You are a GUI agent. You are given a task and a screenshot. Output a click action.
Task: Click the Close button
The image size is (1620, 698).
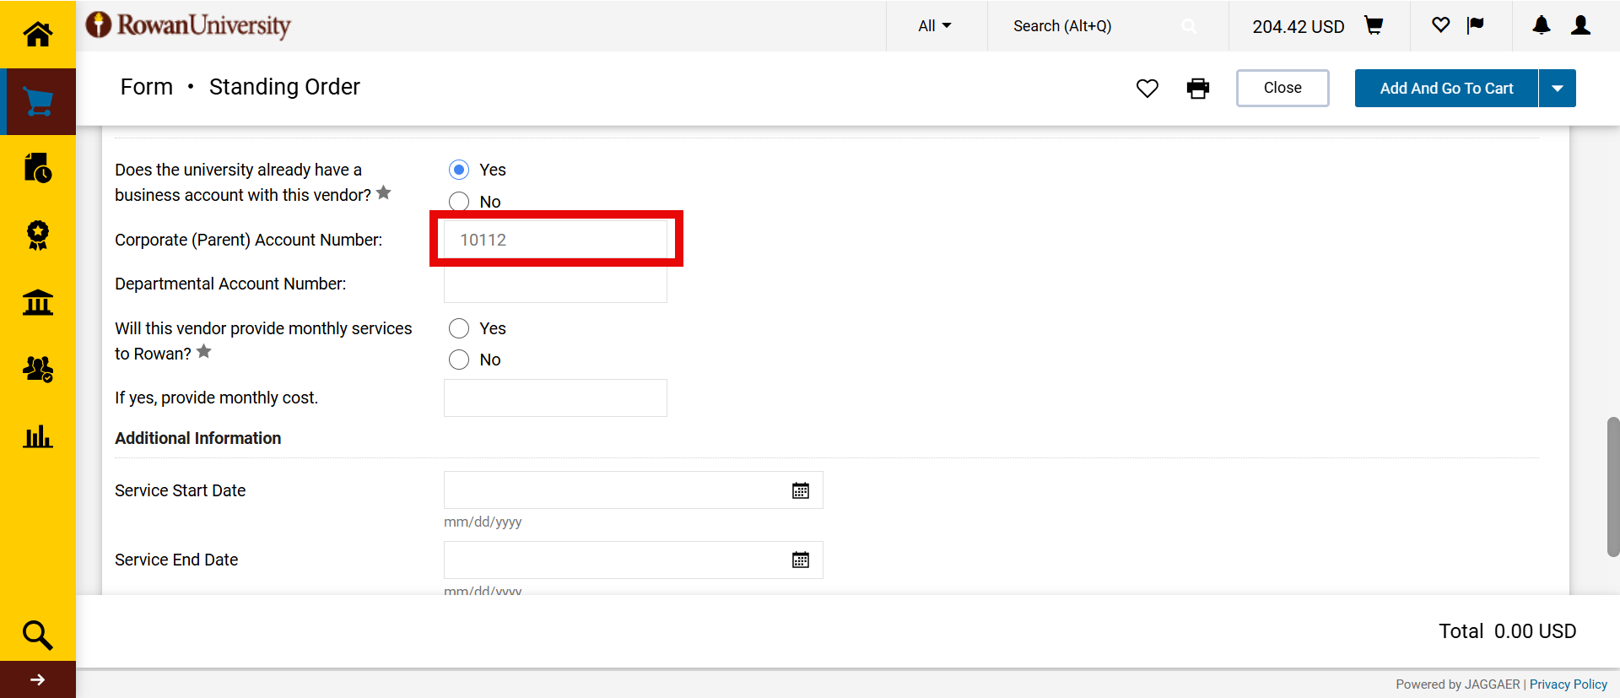[x=1282, y=89]
